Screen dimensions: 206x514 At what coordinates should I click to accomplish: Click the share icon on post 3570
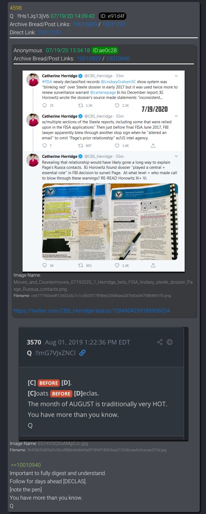click(x=160, y=342)
